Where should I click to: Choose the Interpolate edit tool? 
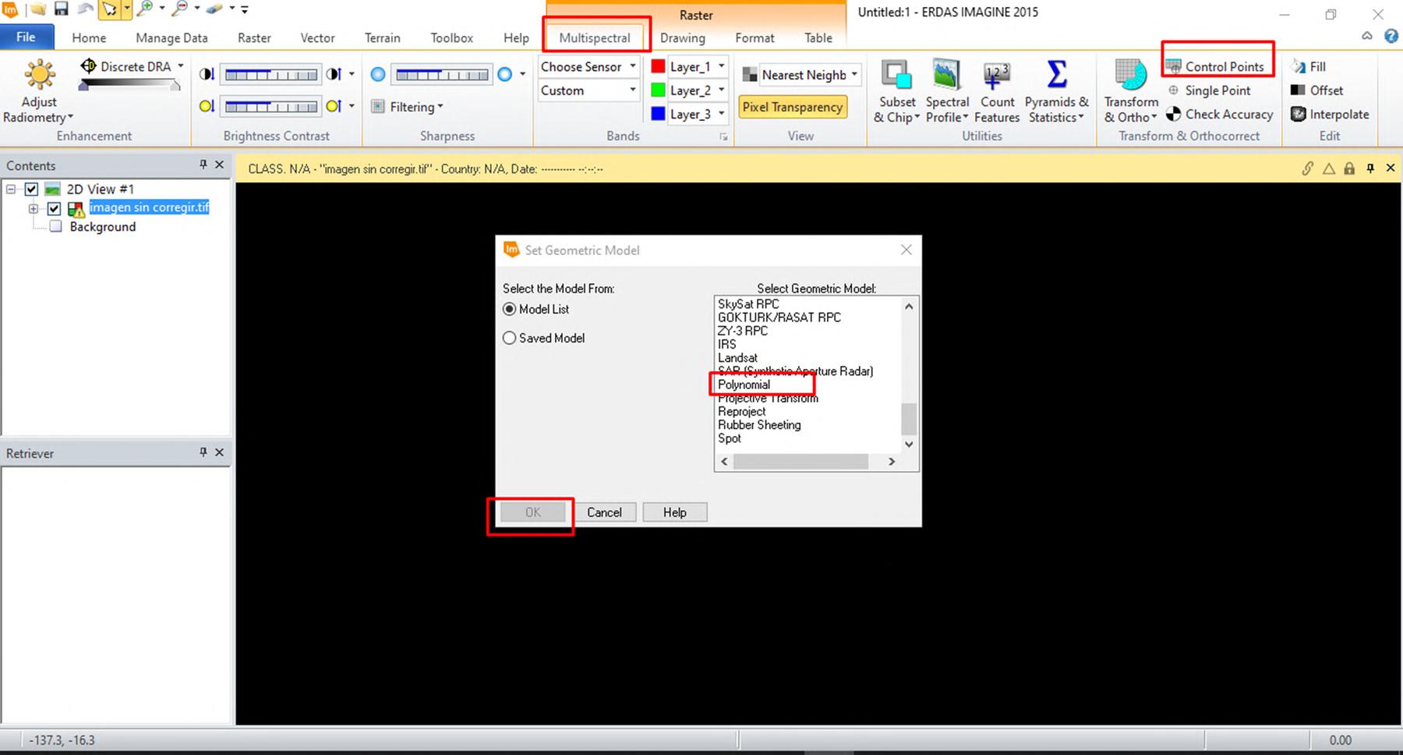point(1330,114)
